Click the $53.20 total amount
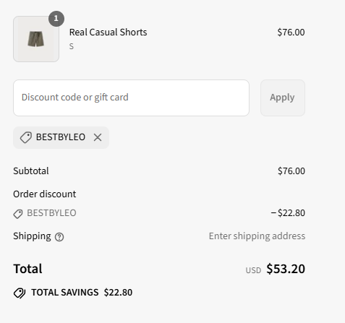 [x=286, y=269]
